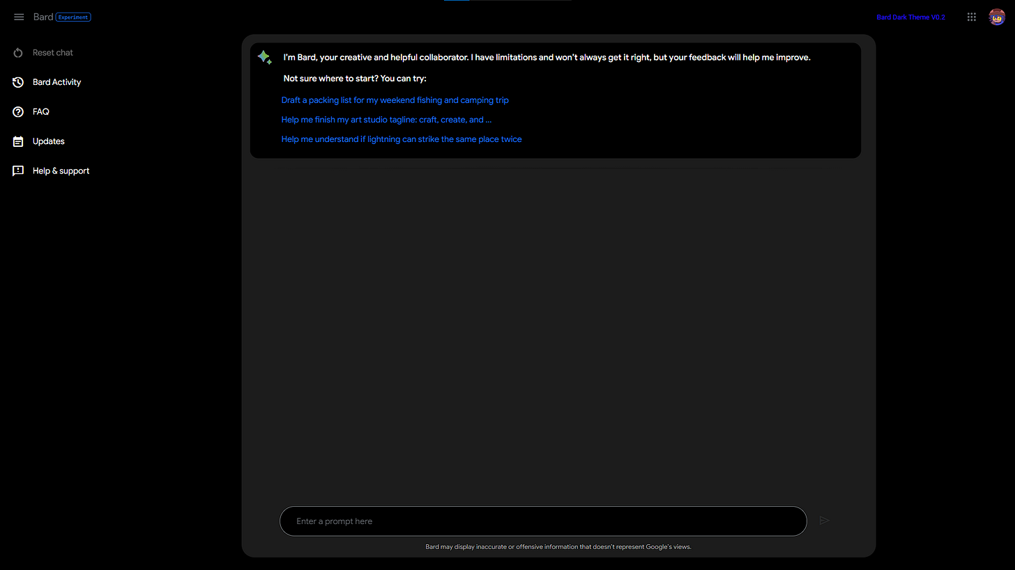Click the Experiment badge
This screenshot has height=570, width=1015.
[73, 17]
